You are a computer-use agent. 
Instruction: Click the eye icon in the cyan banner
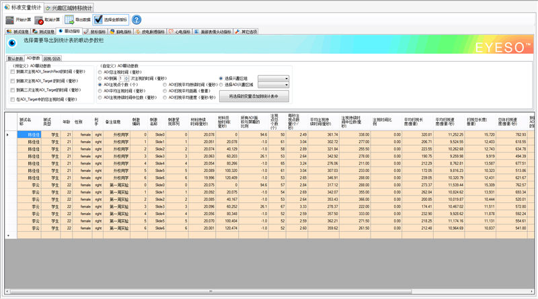12,43
